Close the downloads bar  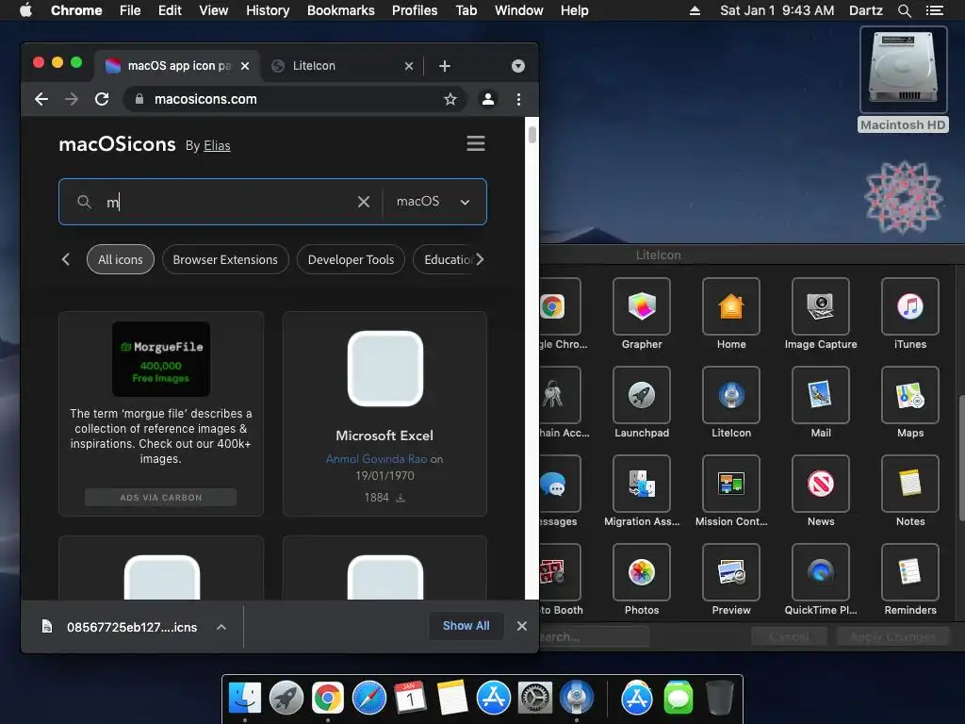522,626
